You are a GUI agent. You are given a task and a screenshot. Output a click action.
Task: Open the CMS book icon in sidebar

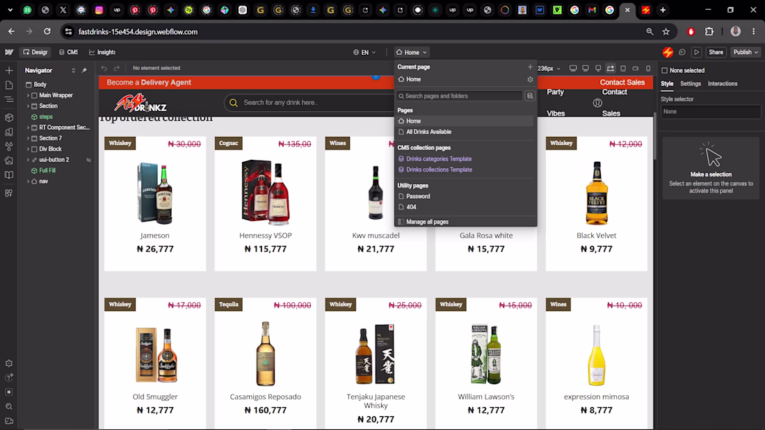pyautogui.click(x=9, y=175)
